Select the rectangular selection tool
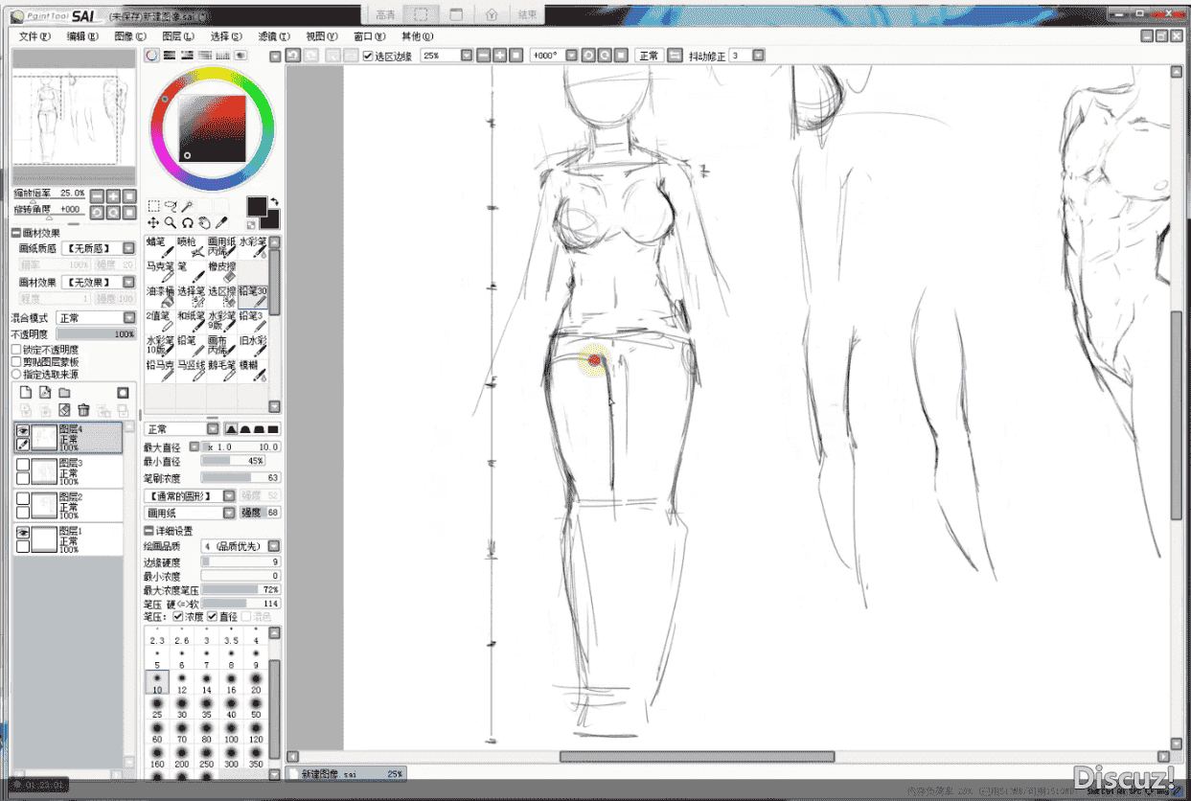Screen dimensions: 1191x801 point(153,206)
